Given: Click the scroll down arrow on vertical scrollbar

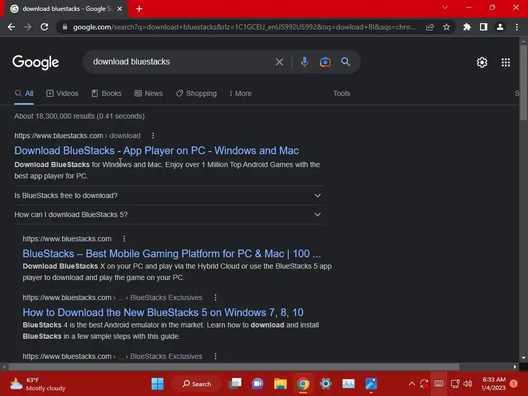Looking at the screenshot, I should [x=523, y=358].
